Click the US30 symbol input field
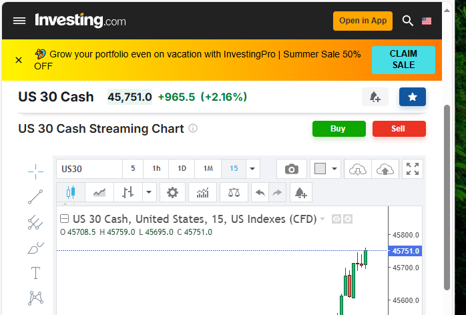 tap(89, 169)
